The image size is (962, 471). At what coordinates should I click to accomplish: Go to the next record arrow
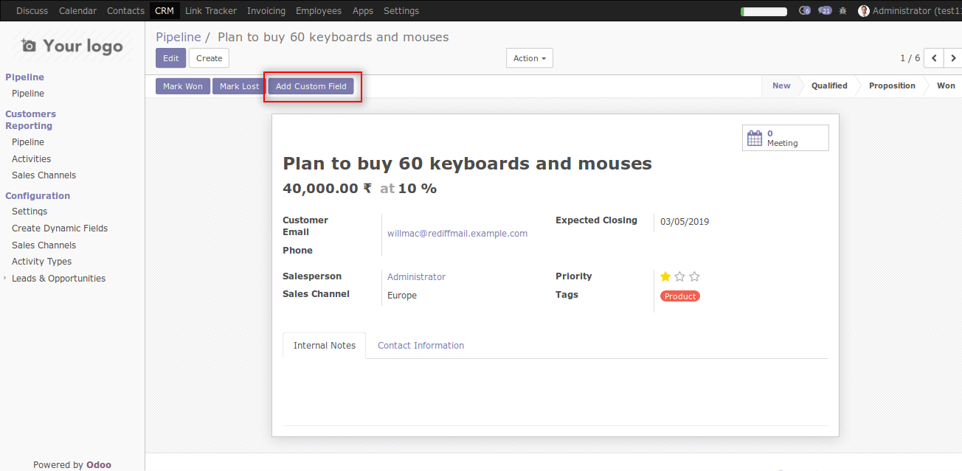pyautogui.click(x=952, y=58)
